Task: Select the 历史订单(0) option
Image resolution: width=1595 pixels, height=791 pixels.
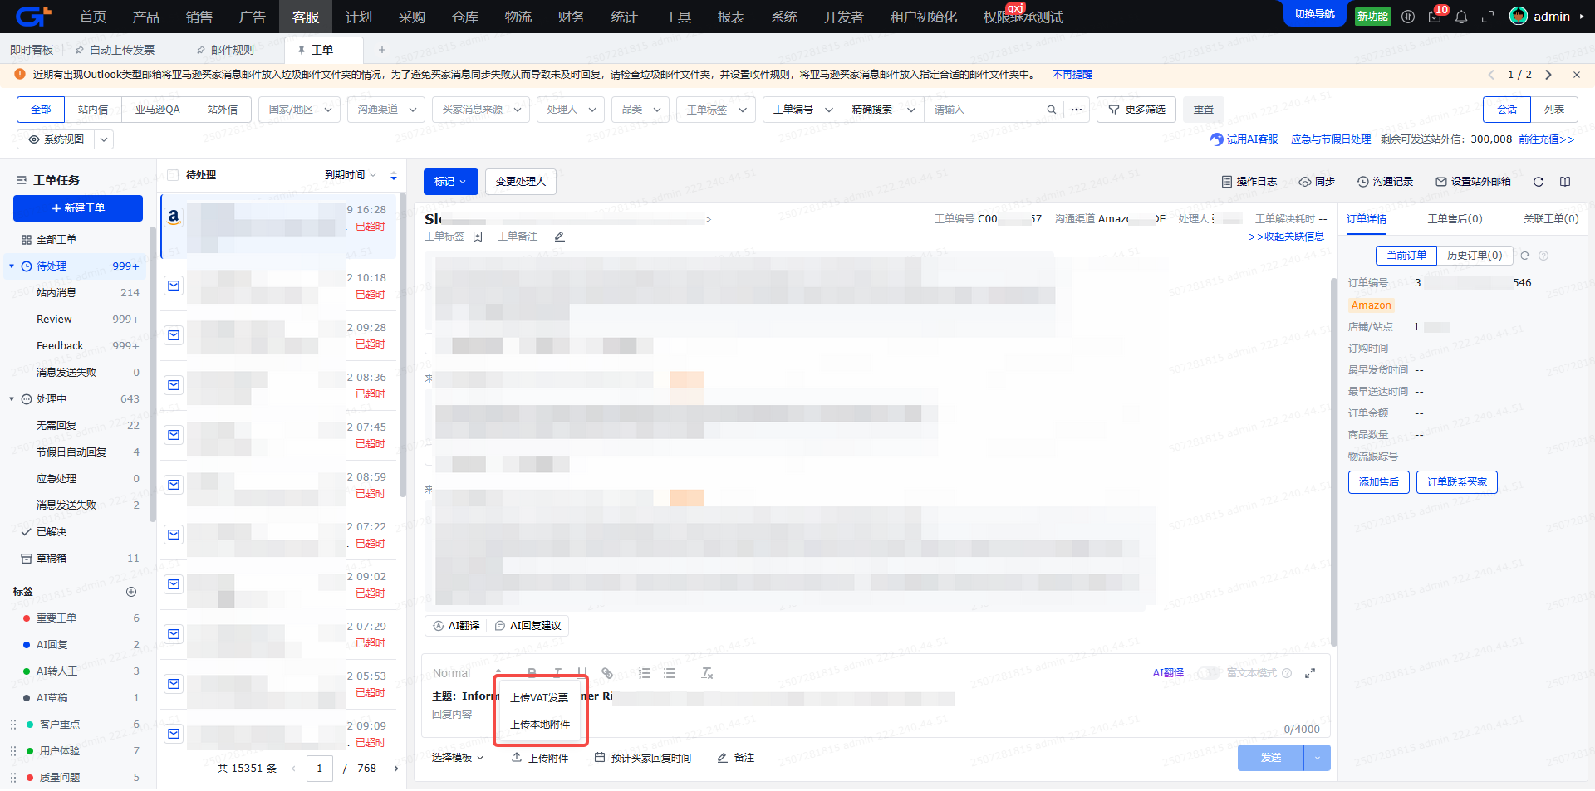Action: 1475,256
